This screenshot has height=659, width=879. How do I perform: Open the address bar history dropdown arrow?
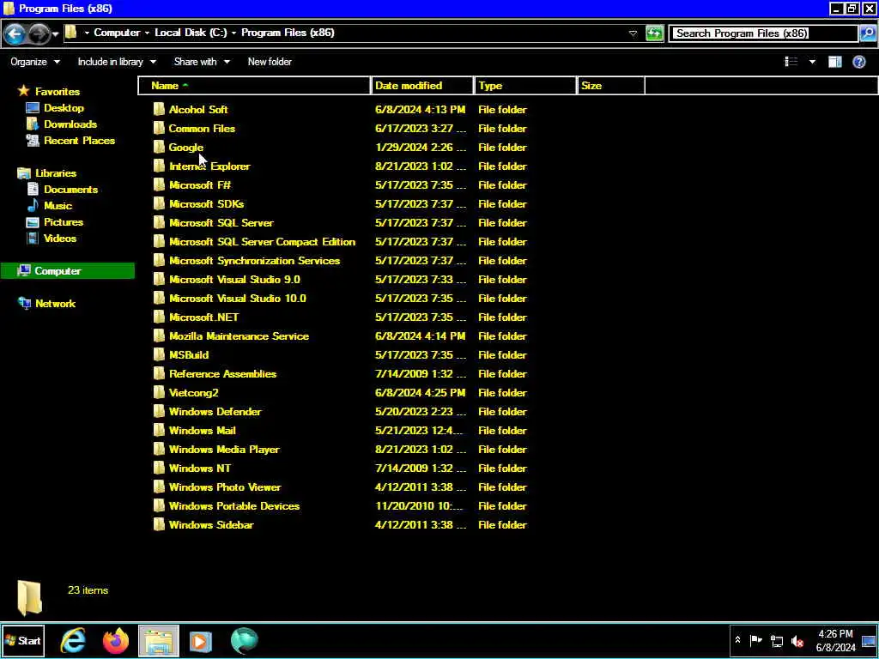click(633, 33)
